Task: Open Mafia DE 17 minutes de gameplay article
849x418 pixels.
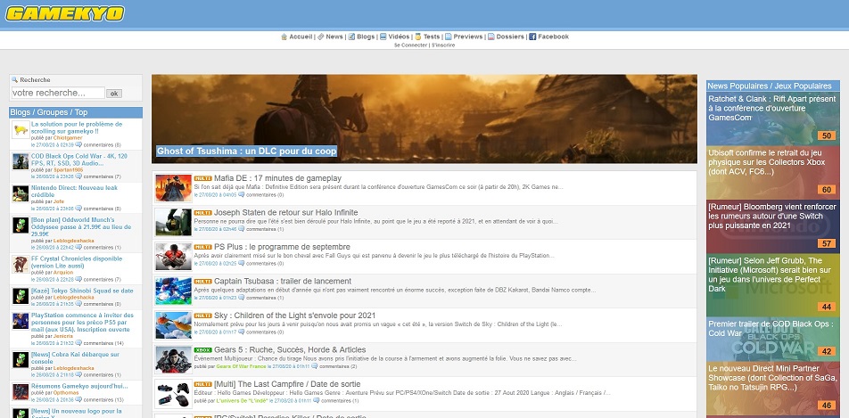Action: point(277,178)
